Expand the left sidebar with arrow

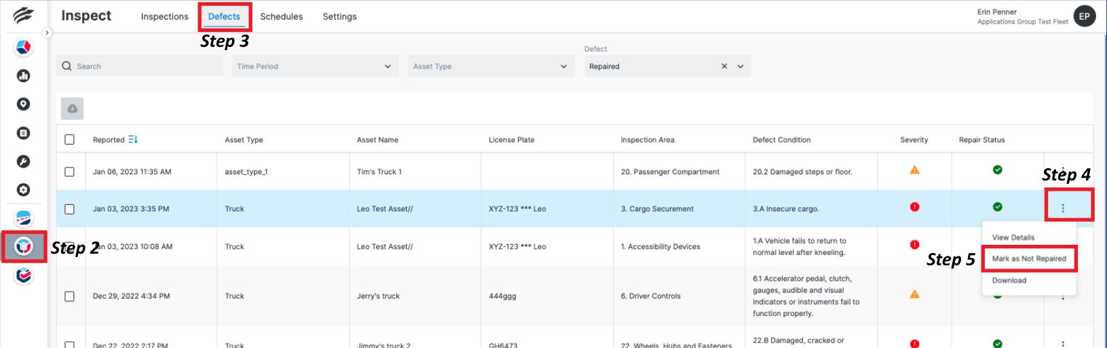point(47,33)
